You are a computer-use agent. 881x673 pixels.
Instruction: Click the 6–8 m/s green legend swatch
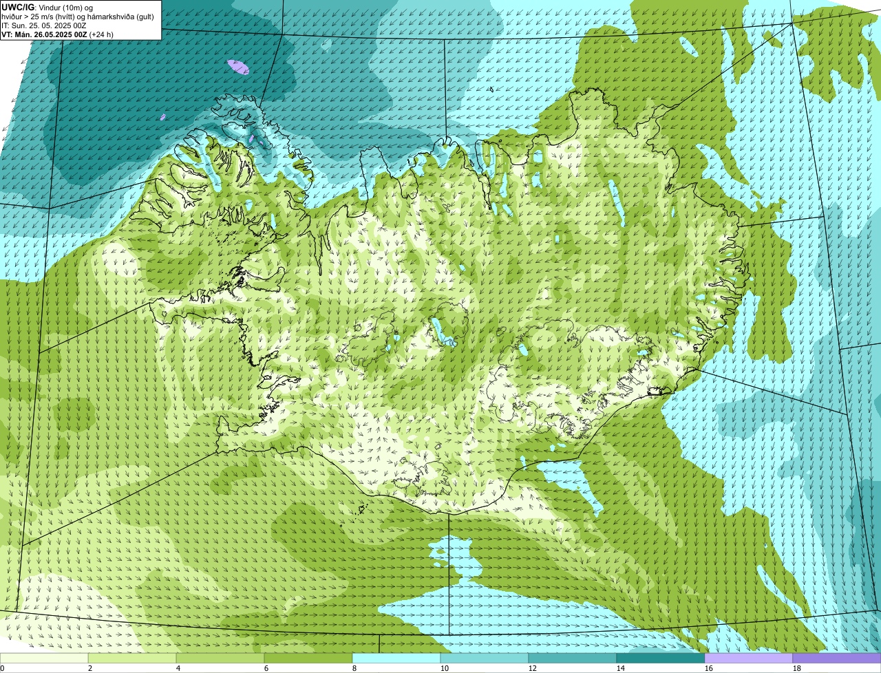click(308, 658)
